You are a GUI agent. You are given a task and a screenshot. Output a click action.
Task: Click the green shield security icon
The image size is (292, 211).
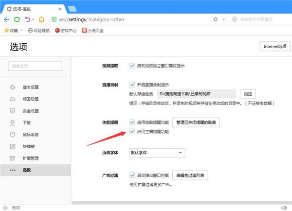pyautogui.click(x=54, y=19)
